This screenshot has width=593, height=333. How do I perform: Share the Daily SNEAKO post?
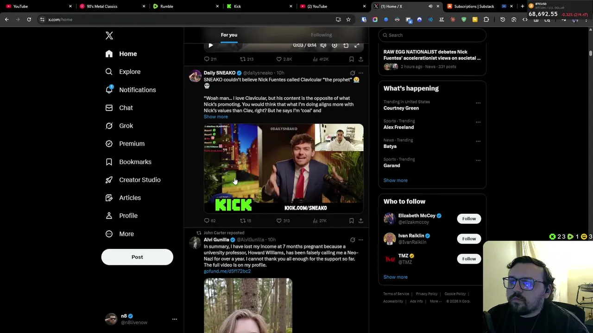(361, 221)
